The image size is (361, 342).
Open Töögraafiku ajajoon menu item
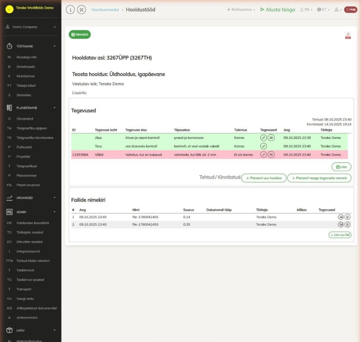tap(31, 128)
